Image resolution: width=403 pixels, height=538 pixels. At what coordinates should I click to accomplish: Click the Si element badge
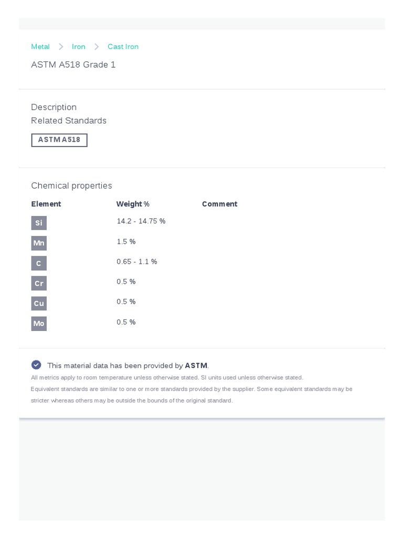coord(39,223)
